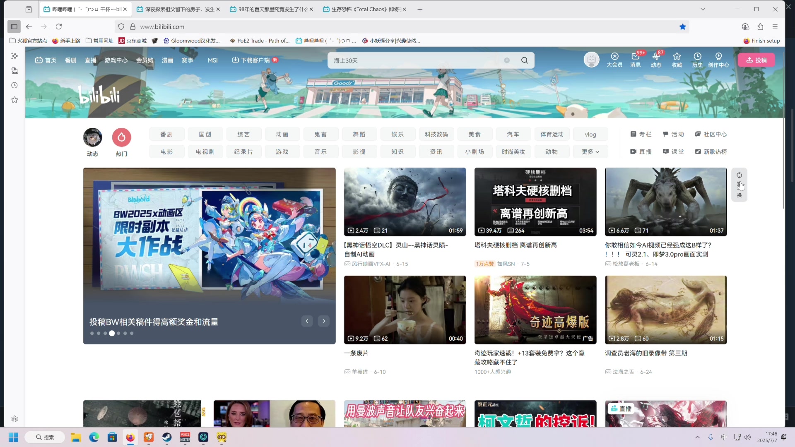Click the 动态 avatar circle
Screen dimensions: 795x447
point(92,137)
